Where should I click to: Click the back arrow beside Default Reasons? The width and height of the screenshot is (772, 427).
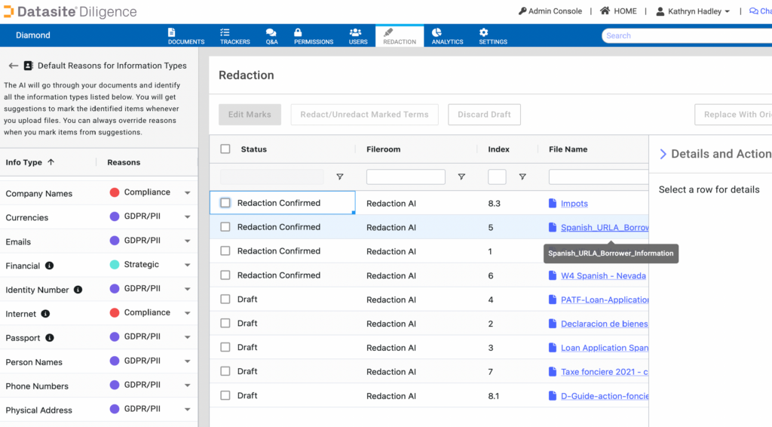(14, 66)
